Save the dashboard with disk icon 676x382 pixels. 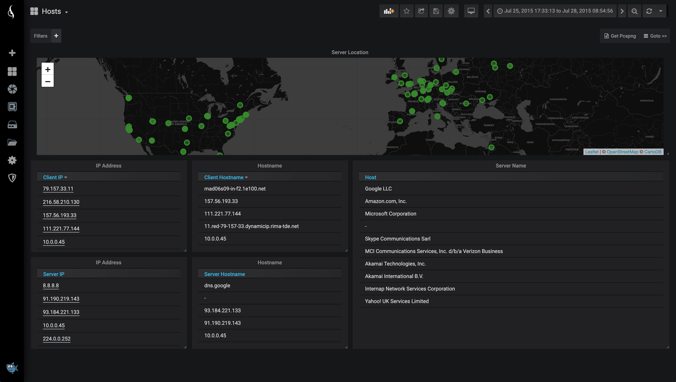click(x=436, y=11)
